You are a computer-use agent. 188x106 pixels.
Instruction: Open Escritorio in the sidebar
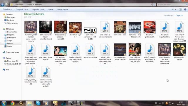(11, 20)
